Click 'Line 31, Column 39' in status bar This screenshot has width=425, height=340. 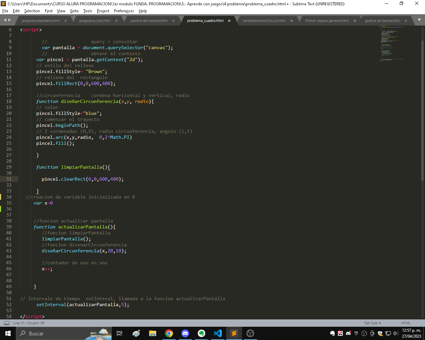coord(29,323)
